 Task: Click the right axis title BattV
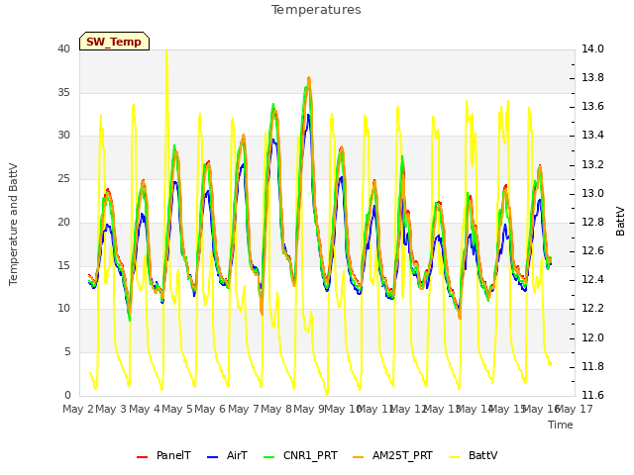pyautogui.click(x=620, y=222)
